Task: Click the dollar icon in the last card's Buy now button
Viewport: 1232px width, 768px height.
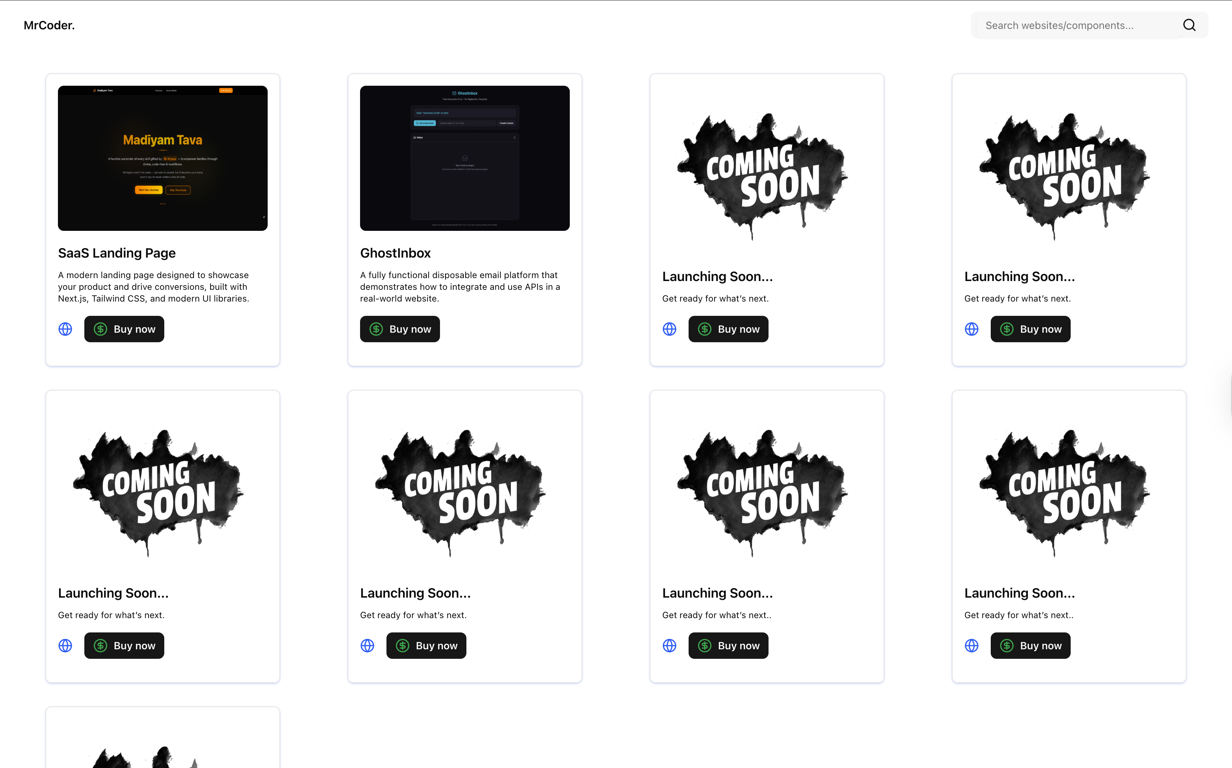Action: [x=1006, y=646]
